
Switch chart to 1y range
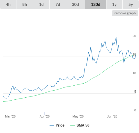tap(114, 4)
